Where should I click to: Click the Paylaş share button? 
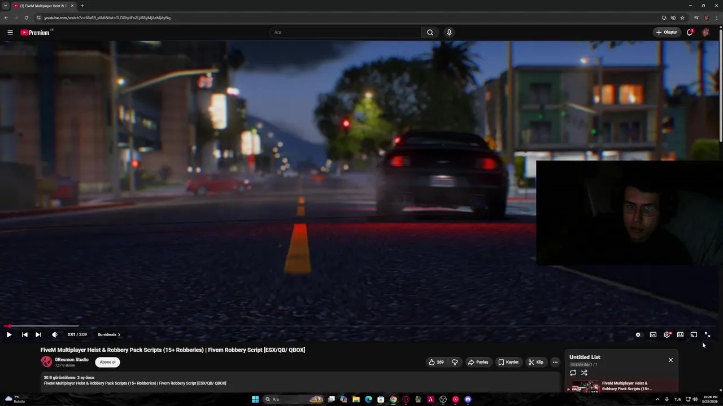click(478, 362)
